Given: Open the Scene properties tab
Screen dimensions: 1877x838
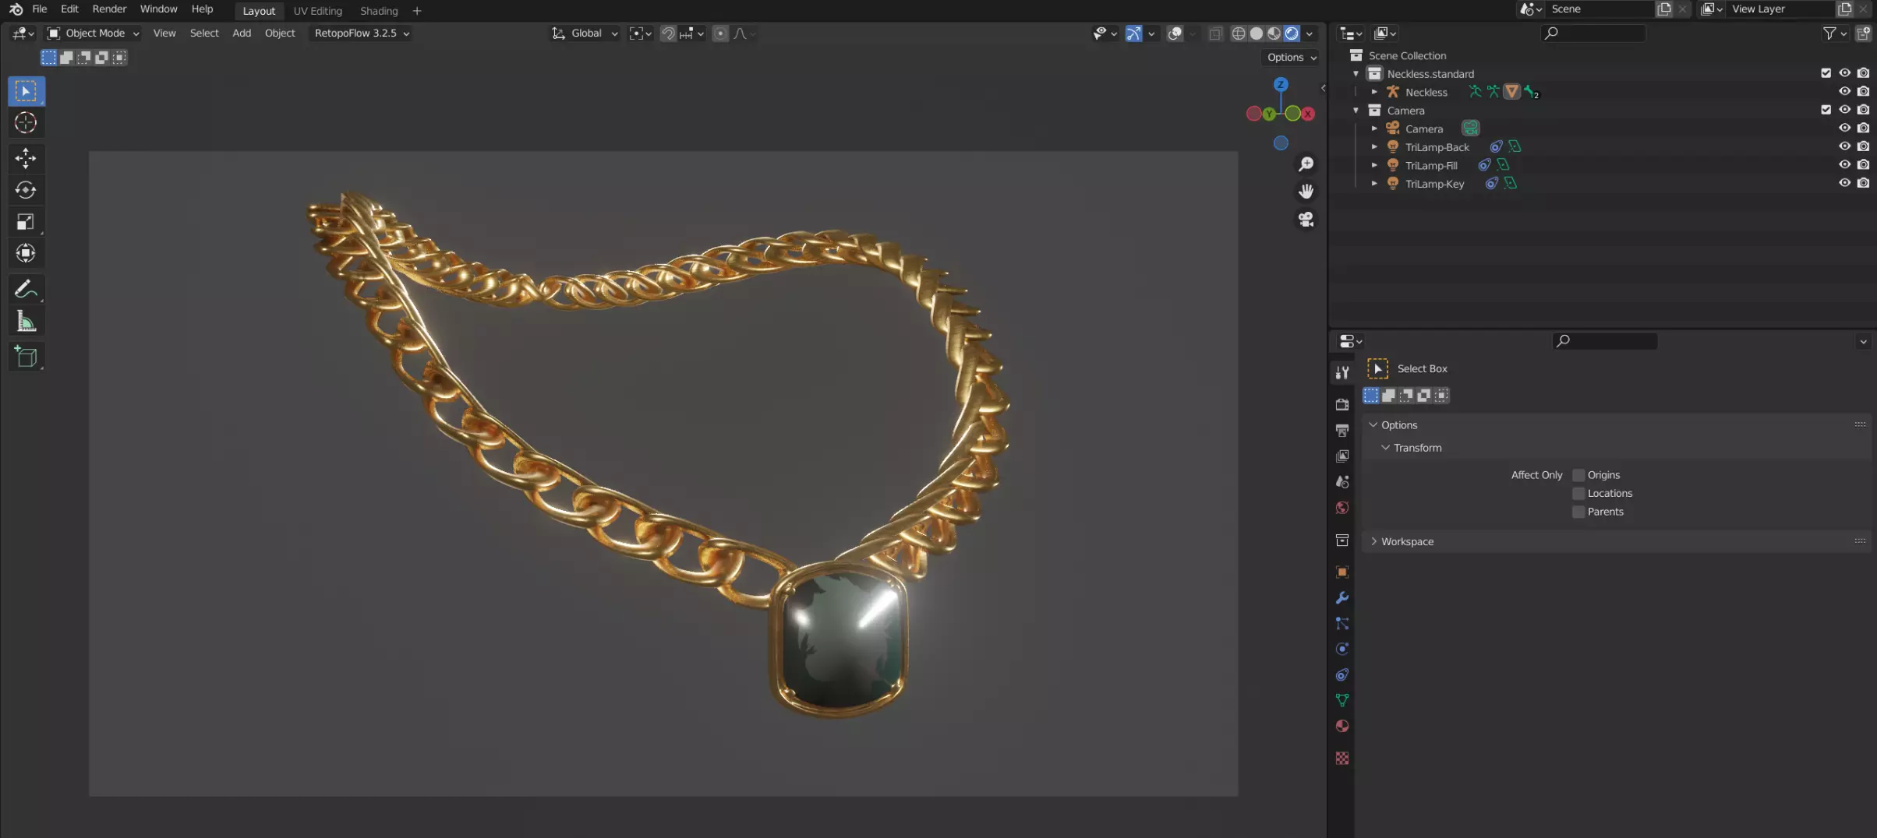Looking at the screenshot, I should [1341, 481].
